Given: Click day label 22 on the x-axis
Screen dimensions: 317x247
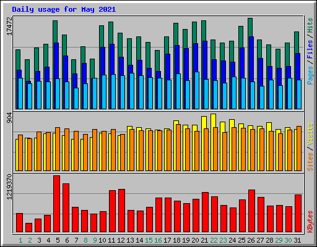Looking at the screenshot, I should point(214,240).
